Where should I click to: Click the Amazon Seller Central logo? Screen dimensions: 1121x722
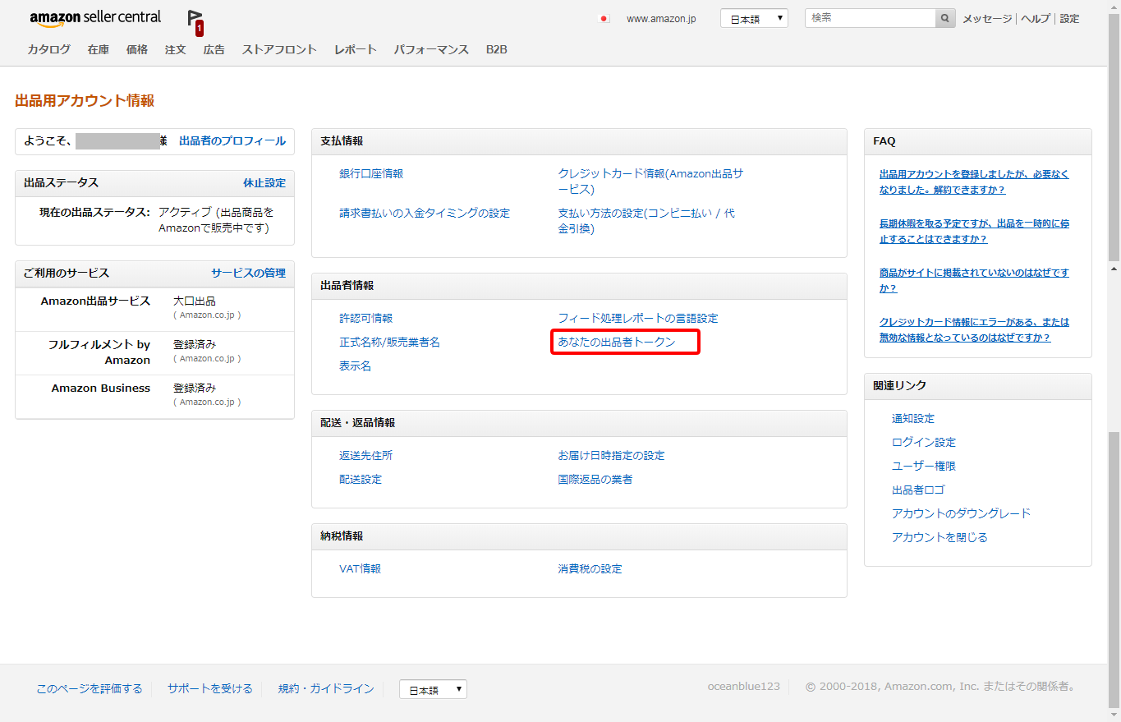pyautogui.click(x=95, y=18)
